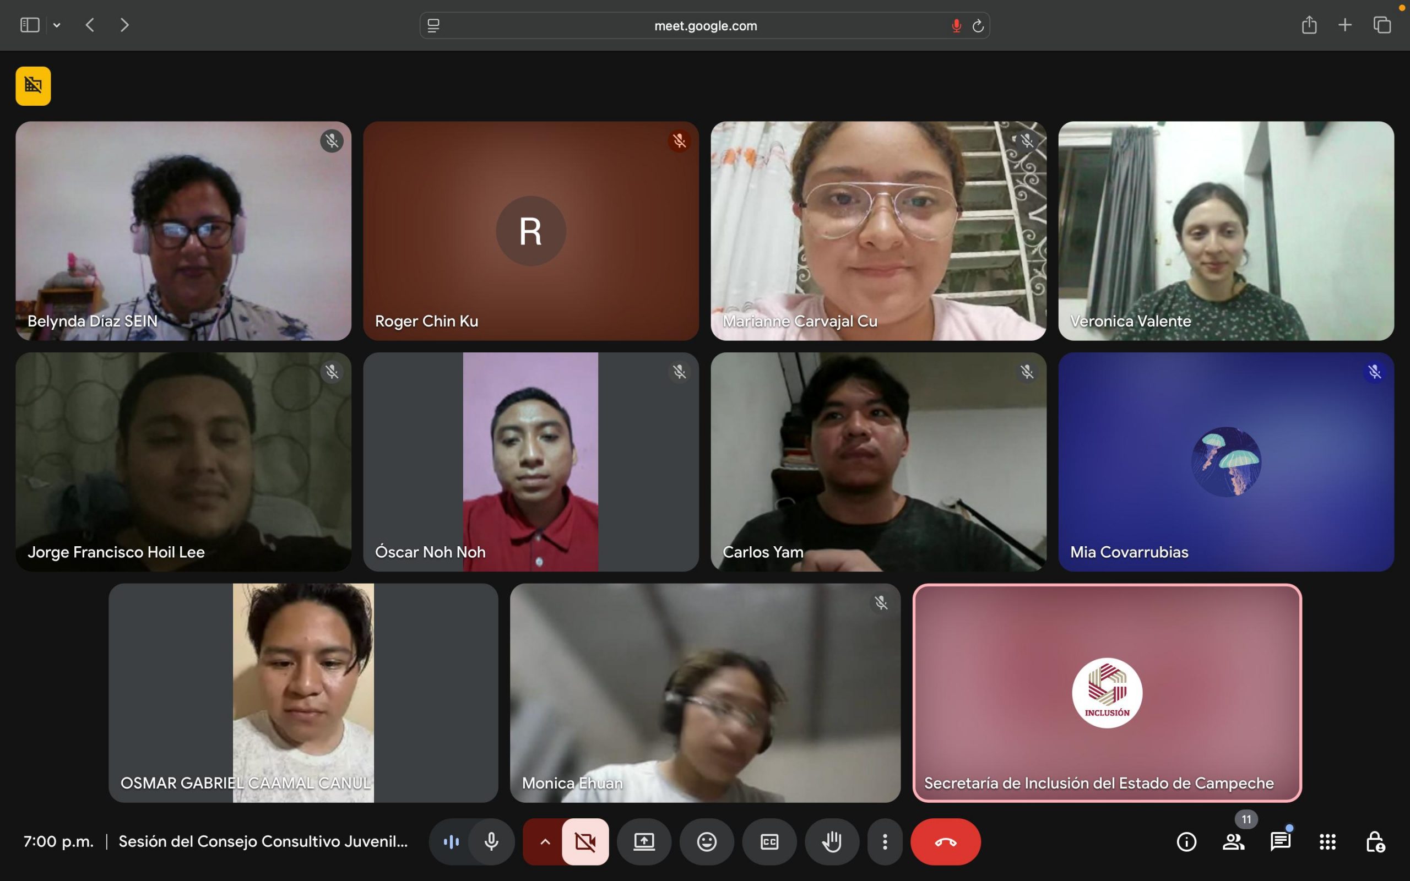
Task: Expand Safari sidebar dropdown arrow
Action: point(57,25)
